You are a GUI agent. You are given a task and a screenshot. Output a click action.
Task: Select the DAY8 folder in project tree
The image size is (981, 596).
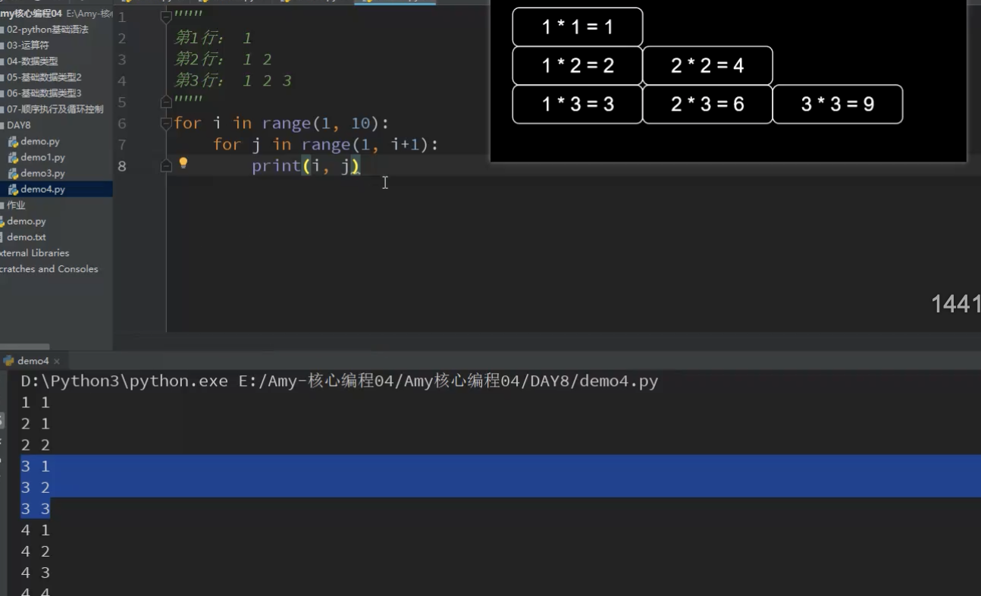18,125
